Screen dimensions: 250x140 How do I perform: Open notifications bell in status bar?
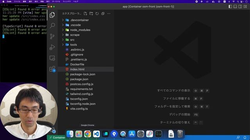(245, 137)
